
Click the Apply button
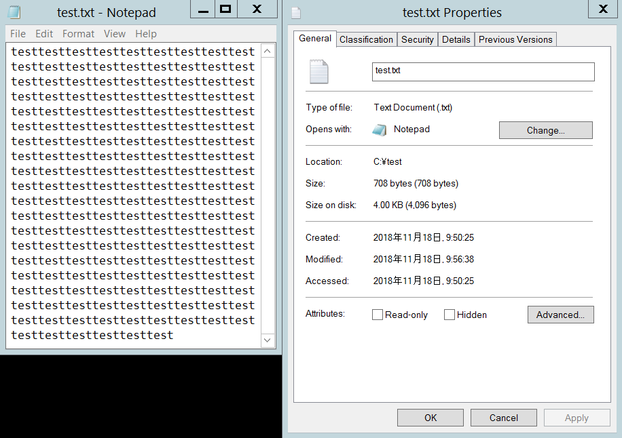tap(577, 418)
